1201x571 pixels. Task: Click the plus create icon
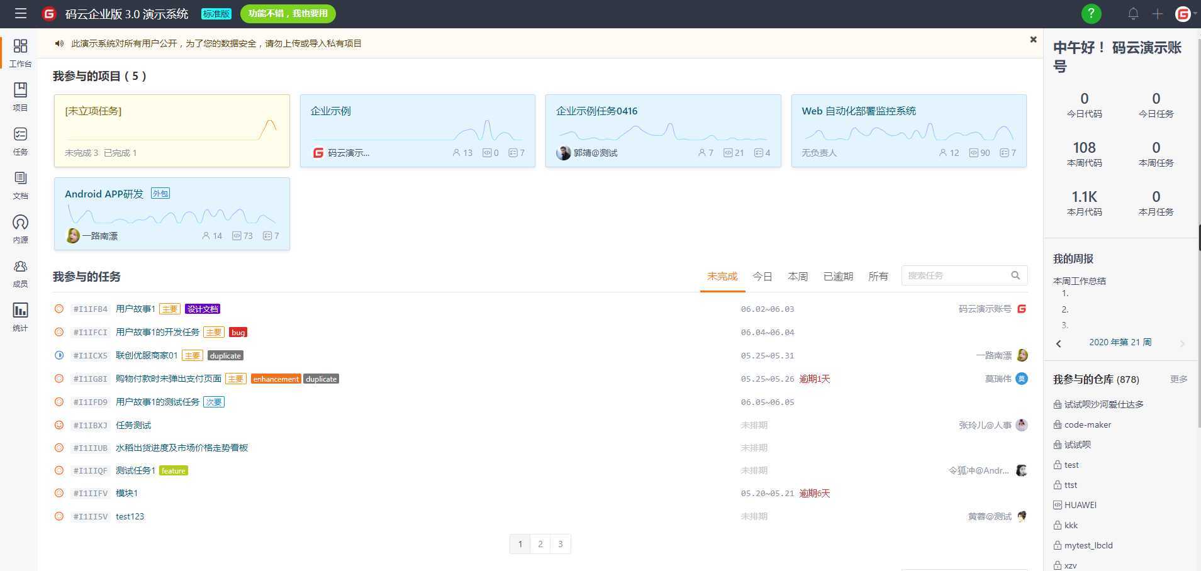(x=1158, y=14)
